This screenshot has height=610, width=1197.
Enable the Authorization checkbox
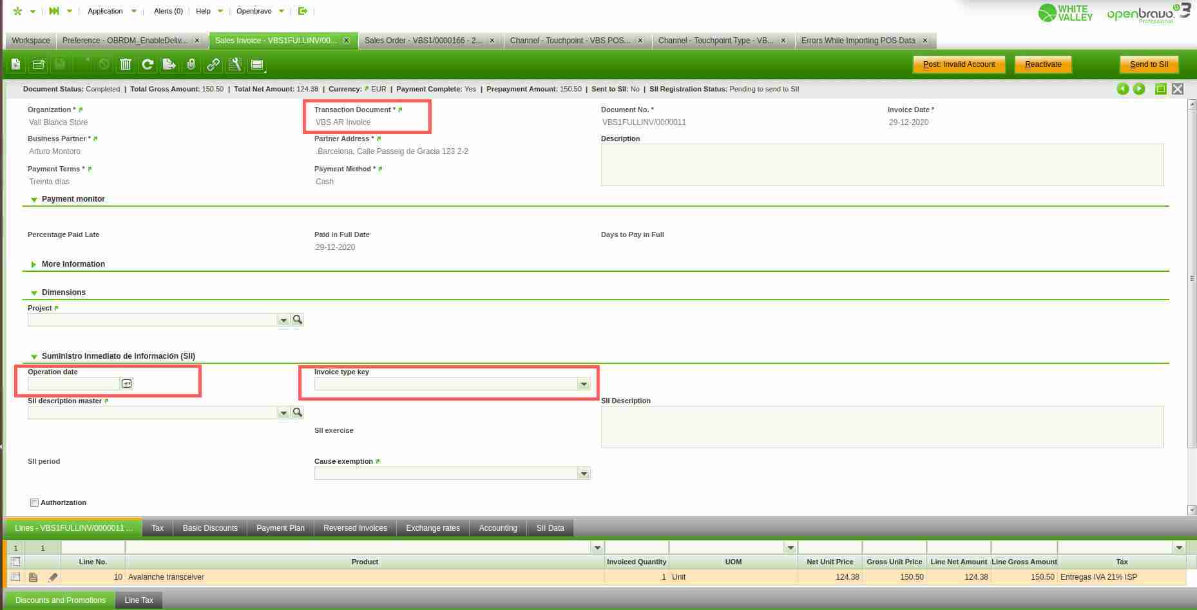35,502
